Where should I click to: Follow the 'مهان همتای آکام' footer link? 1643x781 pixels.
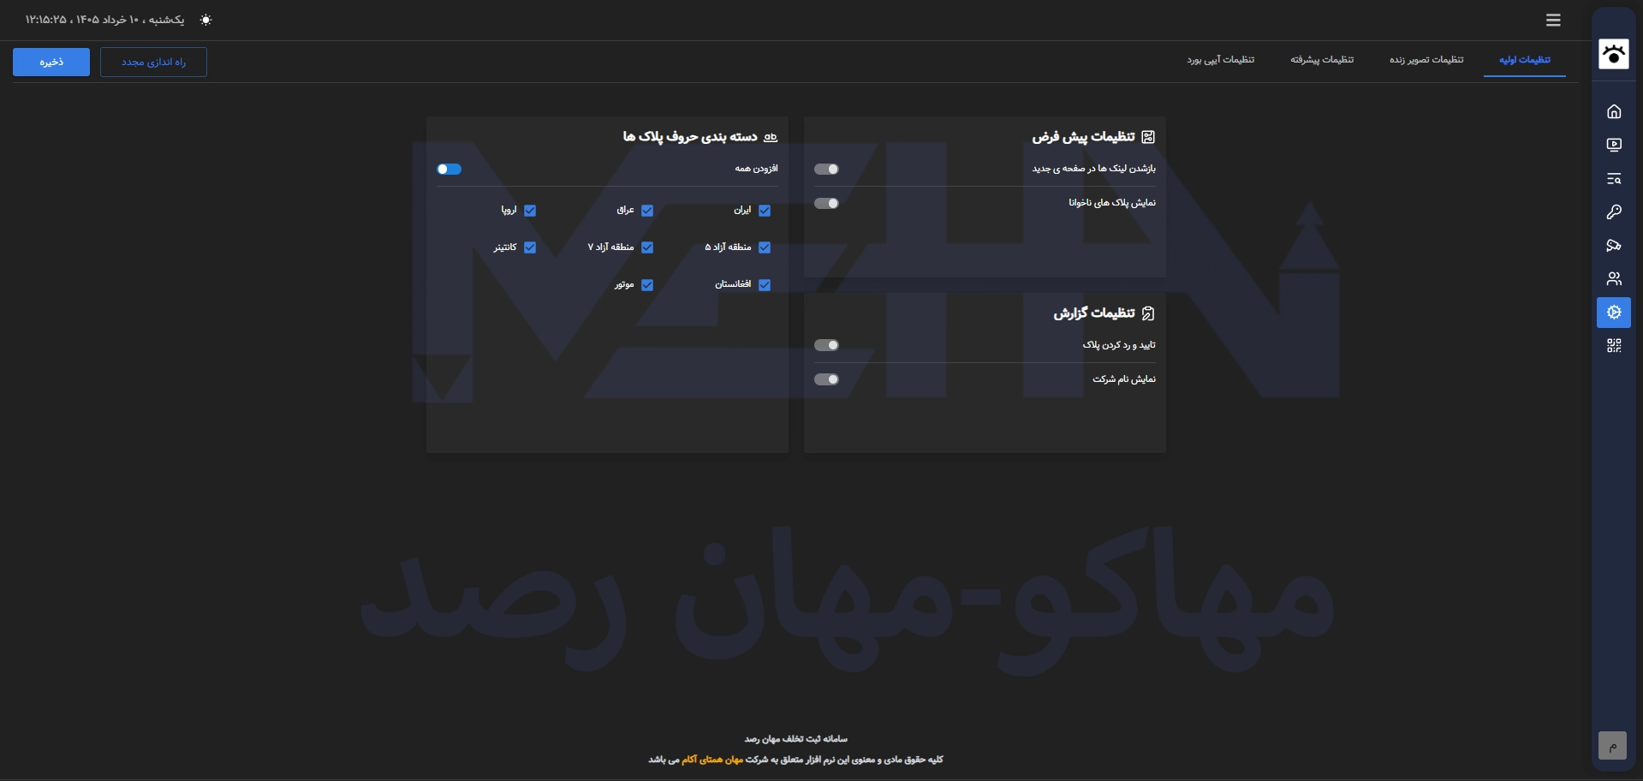pos(712,760)
